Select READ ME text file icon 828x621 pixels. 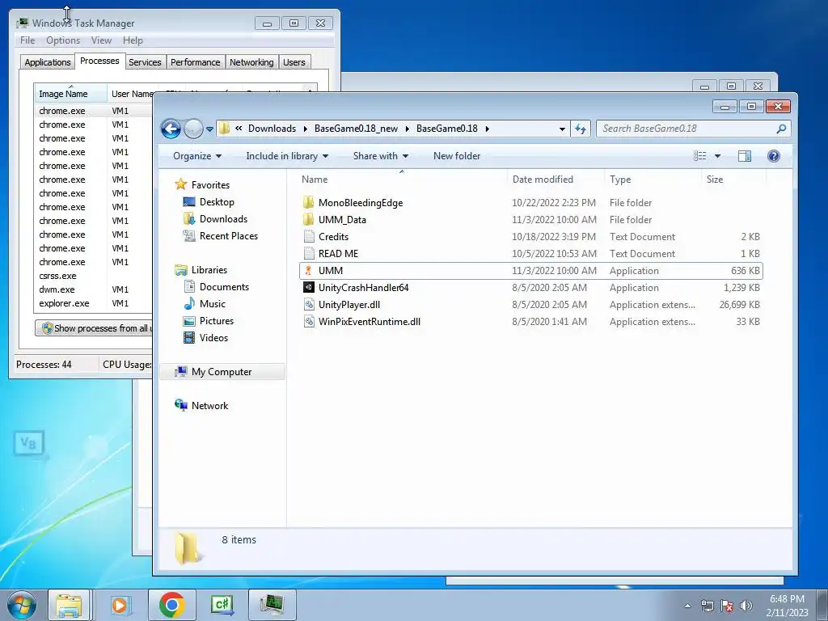pos(309,253)
